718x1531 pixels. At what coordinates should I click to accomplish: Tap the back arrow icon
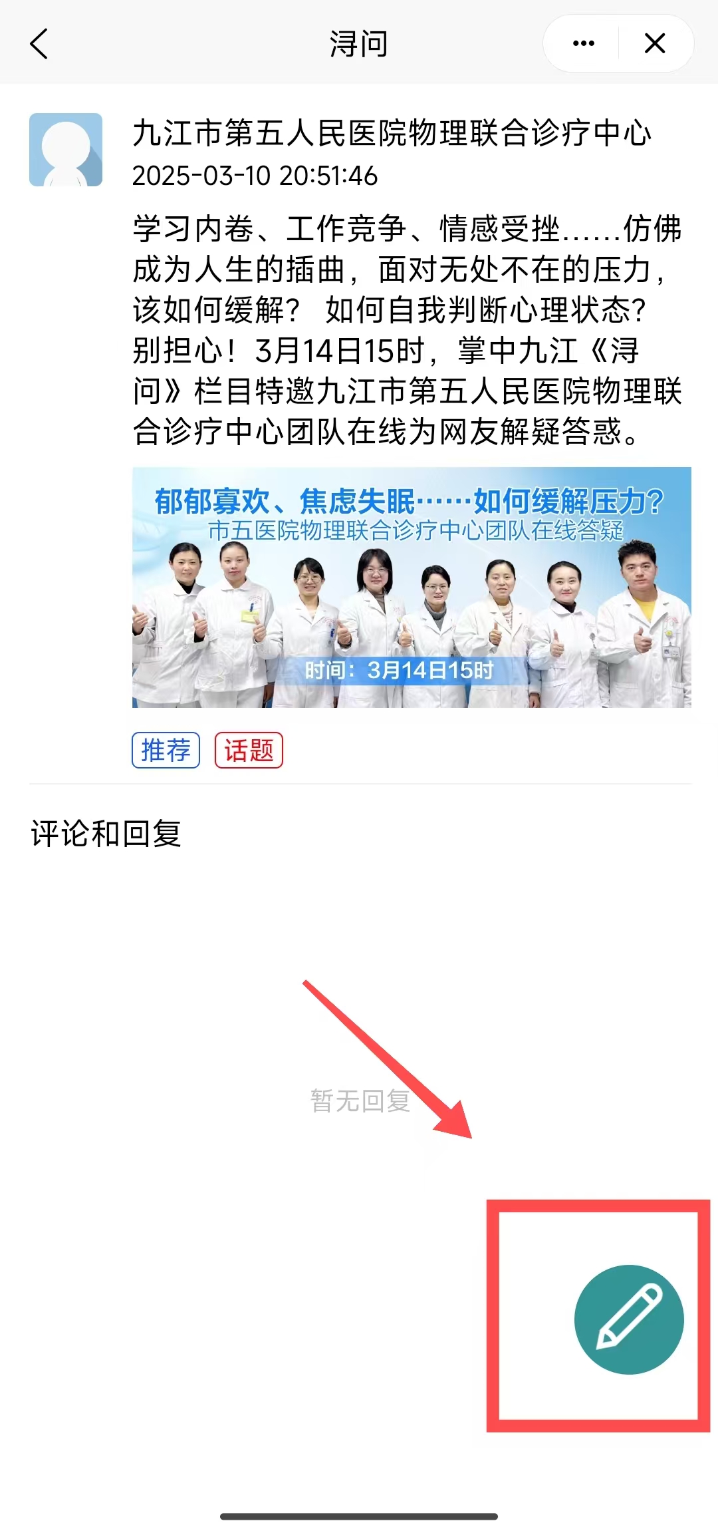39,44
